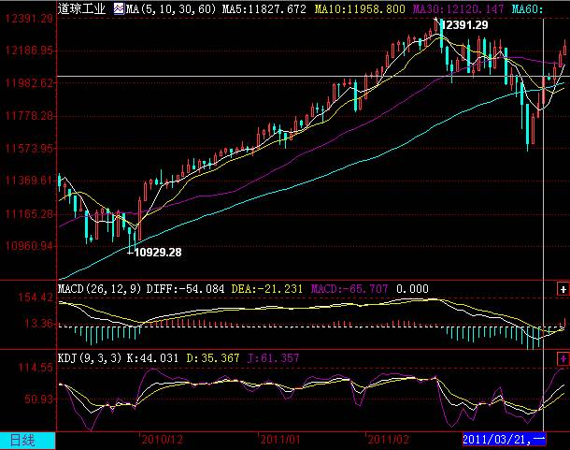Click the yellow D:35.367 value
This screenshot has width=570, height=450.
click(213, 358)
